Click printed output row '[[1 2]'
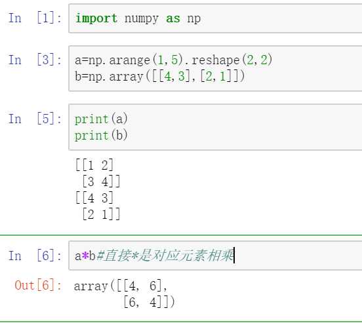This screenshot has width=362, height=323. point(94,165)
